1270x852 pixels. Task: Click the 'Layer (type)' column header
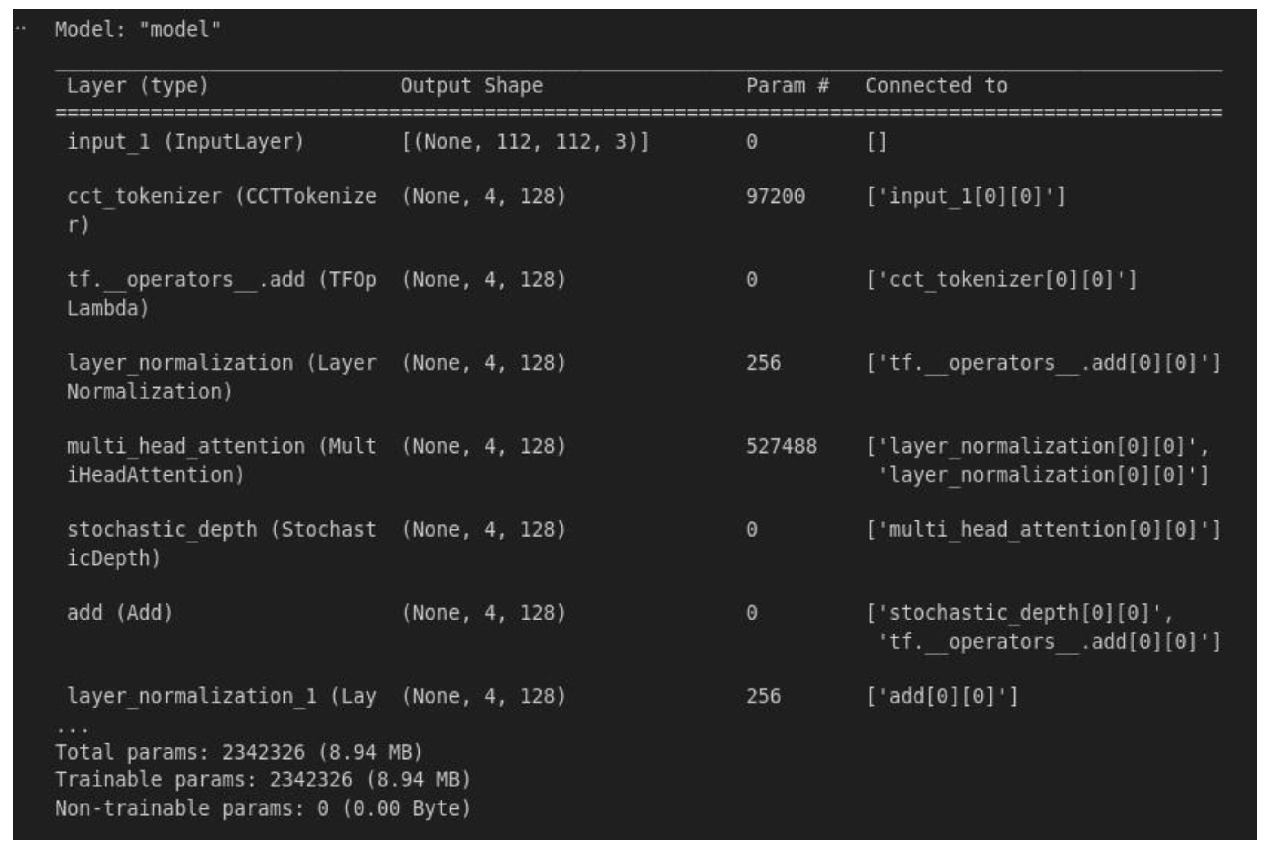(137, 86)
